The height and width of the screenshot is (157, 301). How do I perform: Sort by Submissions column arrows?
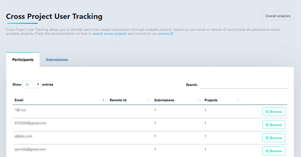click(199, 100)
